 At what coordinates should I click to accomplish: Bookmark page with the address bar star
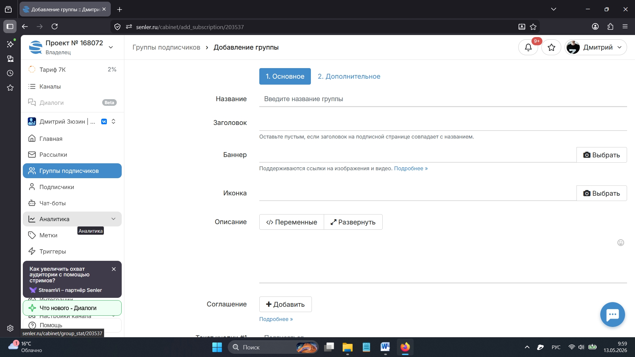[x=533, y=27]
